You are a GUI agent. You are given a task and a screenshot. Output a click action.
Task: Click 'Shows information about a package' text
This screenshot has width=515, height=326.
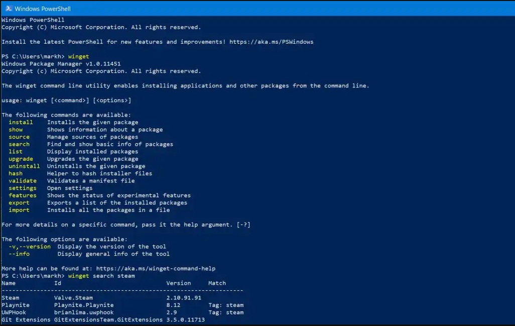tap(105, 130)
